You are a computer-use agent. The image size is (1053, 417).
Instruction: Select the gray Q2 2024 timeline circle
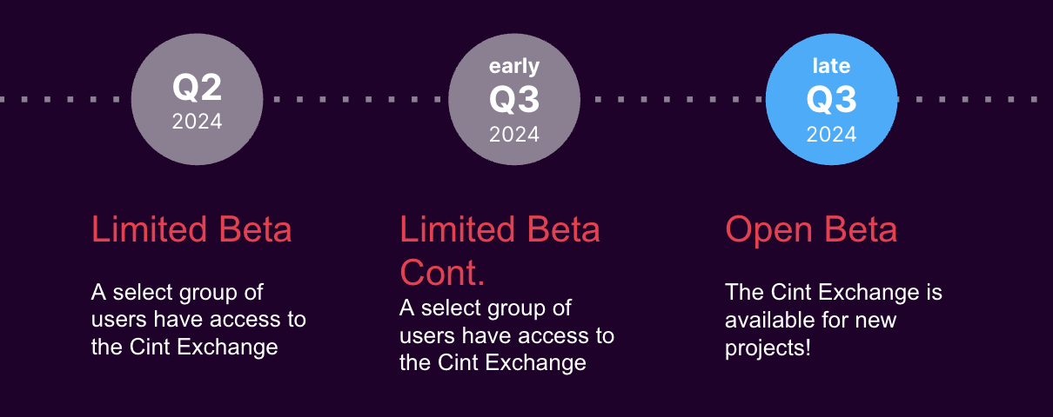[197, 99]
